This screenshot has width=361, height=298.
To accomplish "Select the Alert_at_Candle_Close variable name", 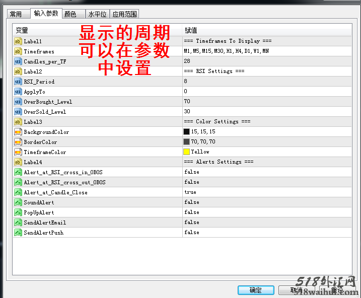I will pos(55,192).
